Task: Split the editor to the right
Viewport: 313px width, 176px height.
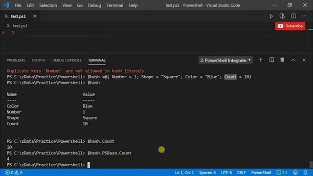Action: (x=293, y=16)
